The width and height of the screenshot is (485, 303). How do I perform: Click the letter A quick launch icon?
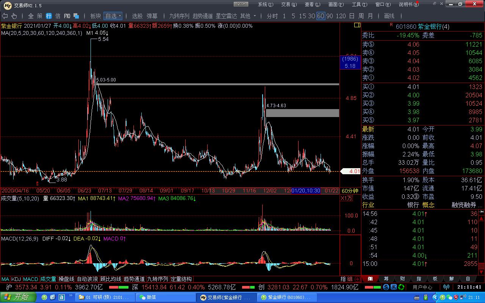(x=61, y=297)
